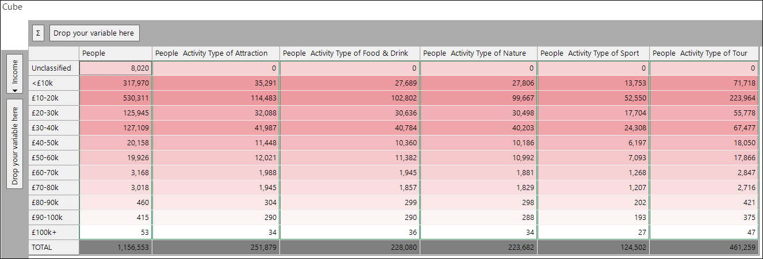This screenshot has height=259, width=763.
Task: Select the Activity Type of Nature column header
Action: pyautogui.click(x=479, y=53)
